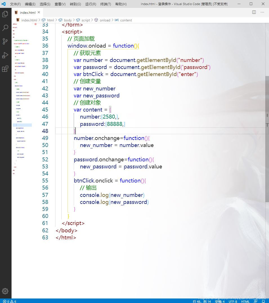Click the closing </script> tag
Viewport: 269px width, 303px height.
(73, 223)
